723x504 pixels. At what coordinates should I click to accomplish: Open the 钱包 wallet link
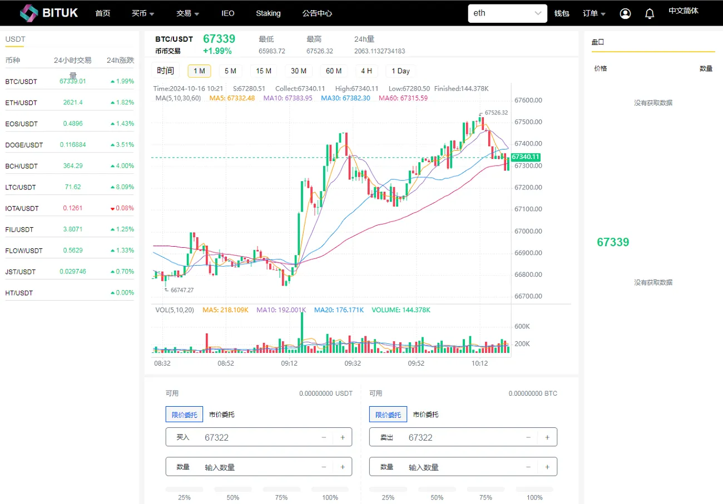coord(562,13)
